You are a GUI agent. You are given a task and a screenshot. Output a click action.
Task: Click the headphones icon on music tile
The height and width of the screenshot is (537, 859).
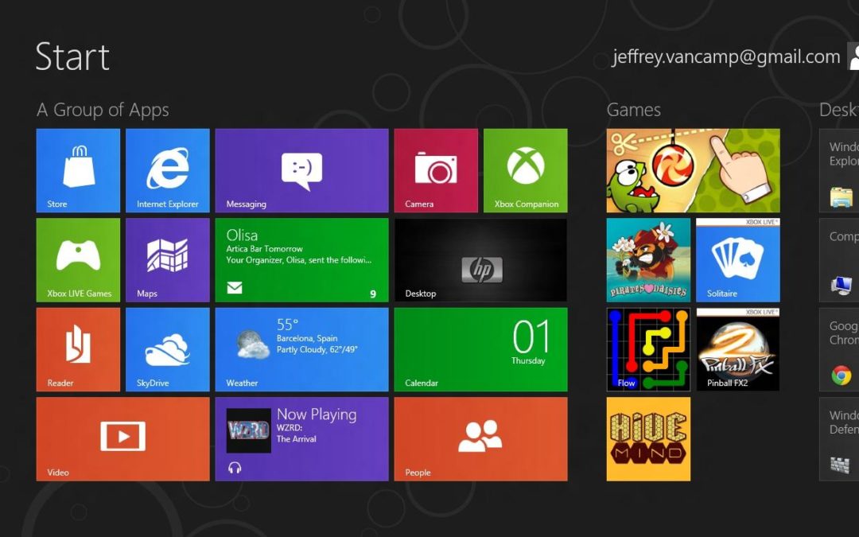pos(235,468)
